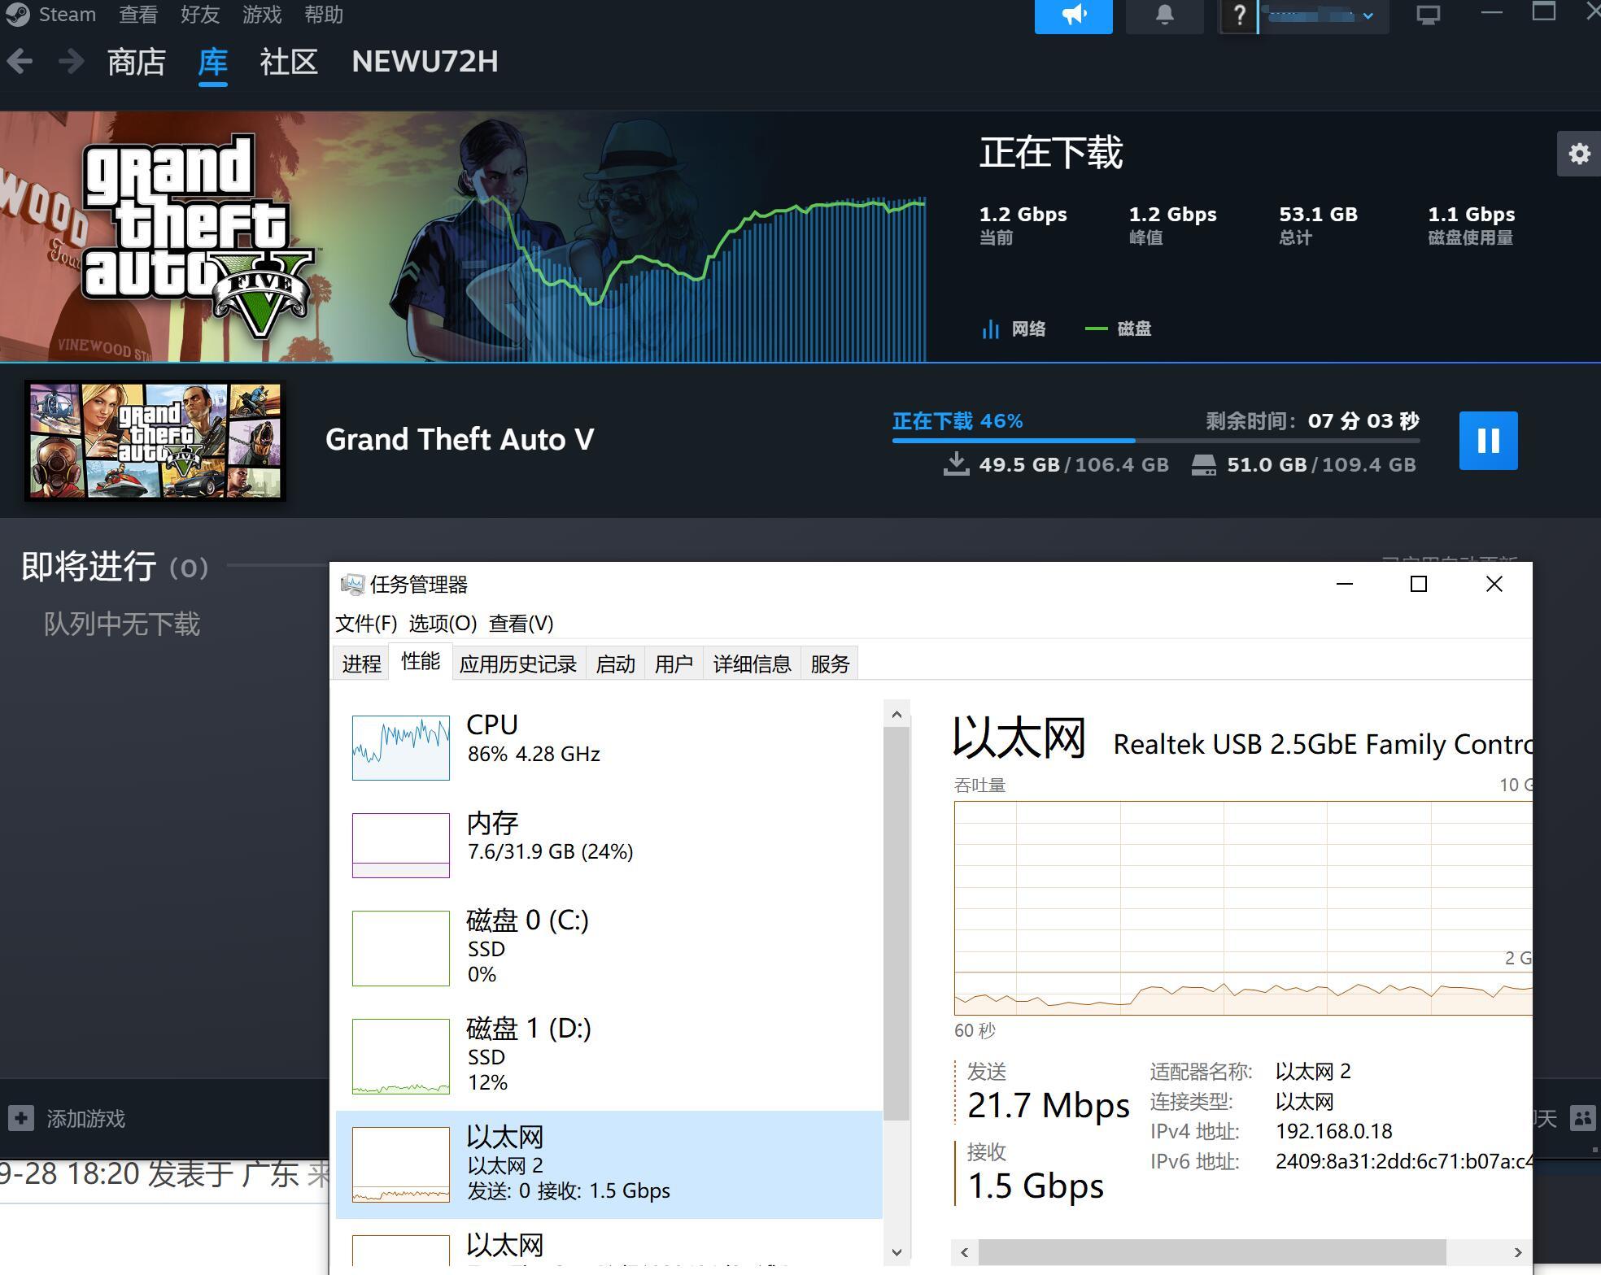Click the 网络 network graph legend
The width and height of the screenshot is (1601, 1275).
pyautogui.click(x=1014, y=329)
